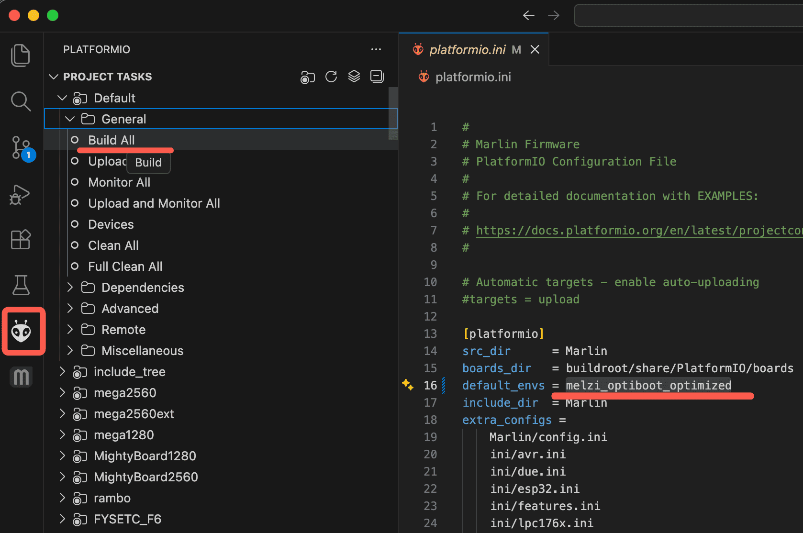
Task: Open the Explorer files icon
Action: (x=21, y=55)
